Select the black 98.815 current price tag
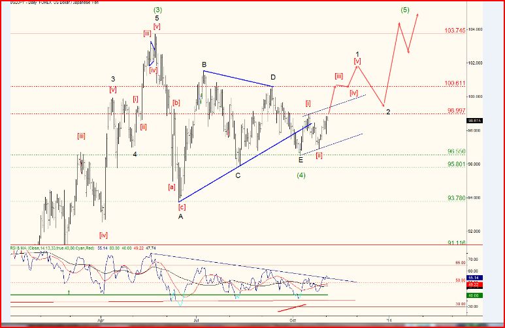The width and height of the screenshot is (505, 328). [x=475, y=121]
